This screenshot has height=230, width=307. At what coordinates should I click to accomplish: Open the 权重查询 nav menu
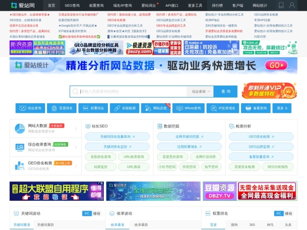96,6
